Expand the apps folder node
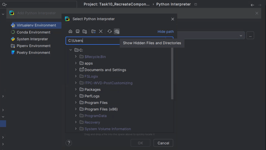266x150 pixels. pyautogui.click(x=76, y=63)
